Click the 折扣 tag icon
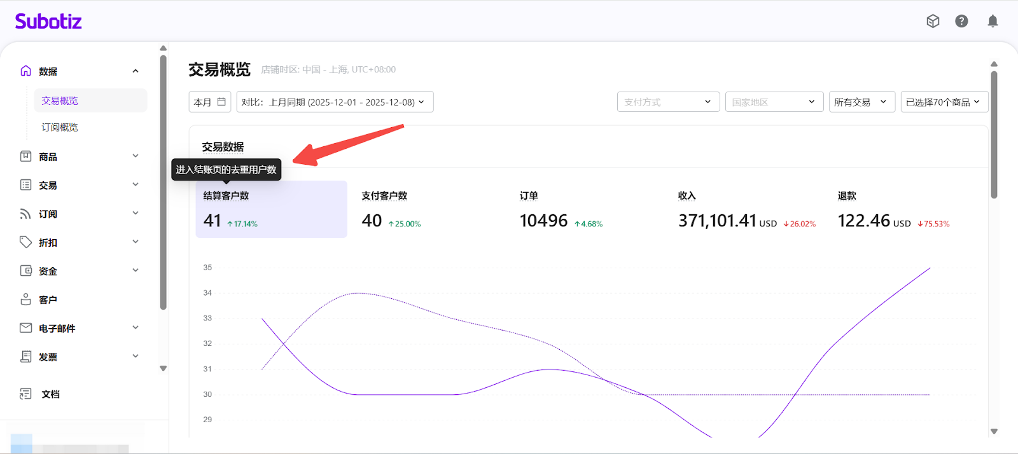This screenshot has height=454, width=1018. (26, 242)
